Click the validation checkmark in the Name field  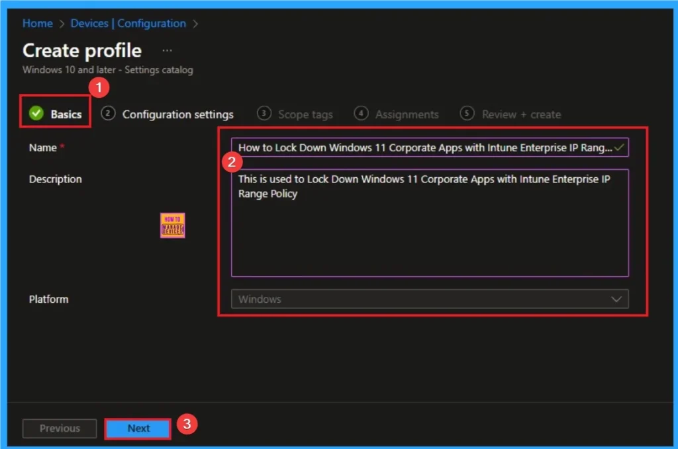(618, 147)
